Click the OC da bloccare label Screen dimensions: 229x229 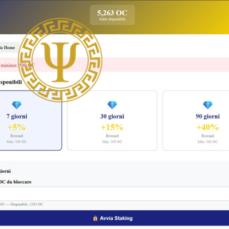(15, 182)
